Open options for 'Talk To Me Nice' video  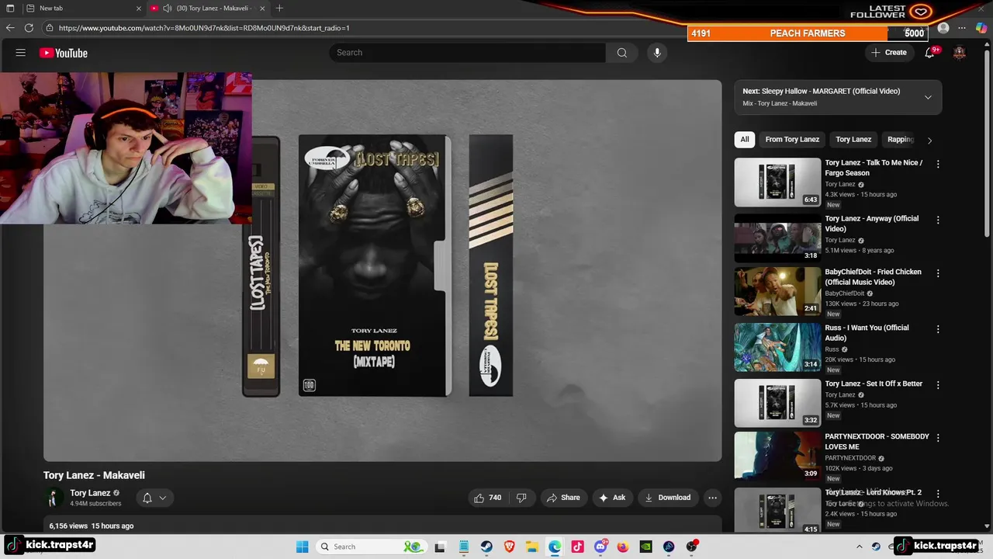pyautogui.click(x=938, y=164)
